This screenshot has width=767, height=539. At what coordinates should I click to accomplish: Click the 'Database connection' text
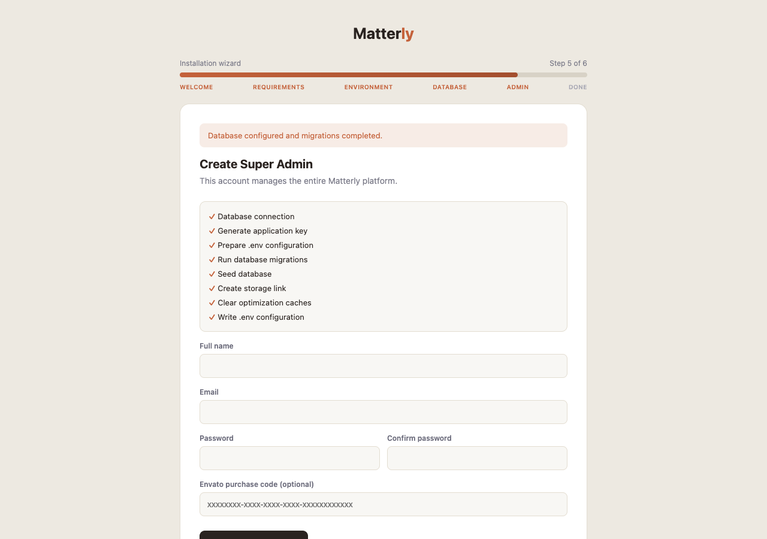[256, 217]
